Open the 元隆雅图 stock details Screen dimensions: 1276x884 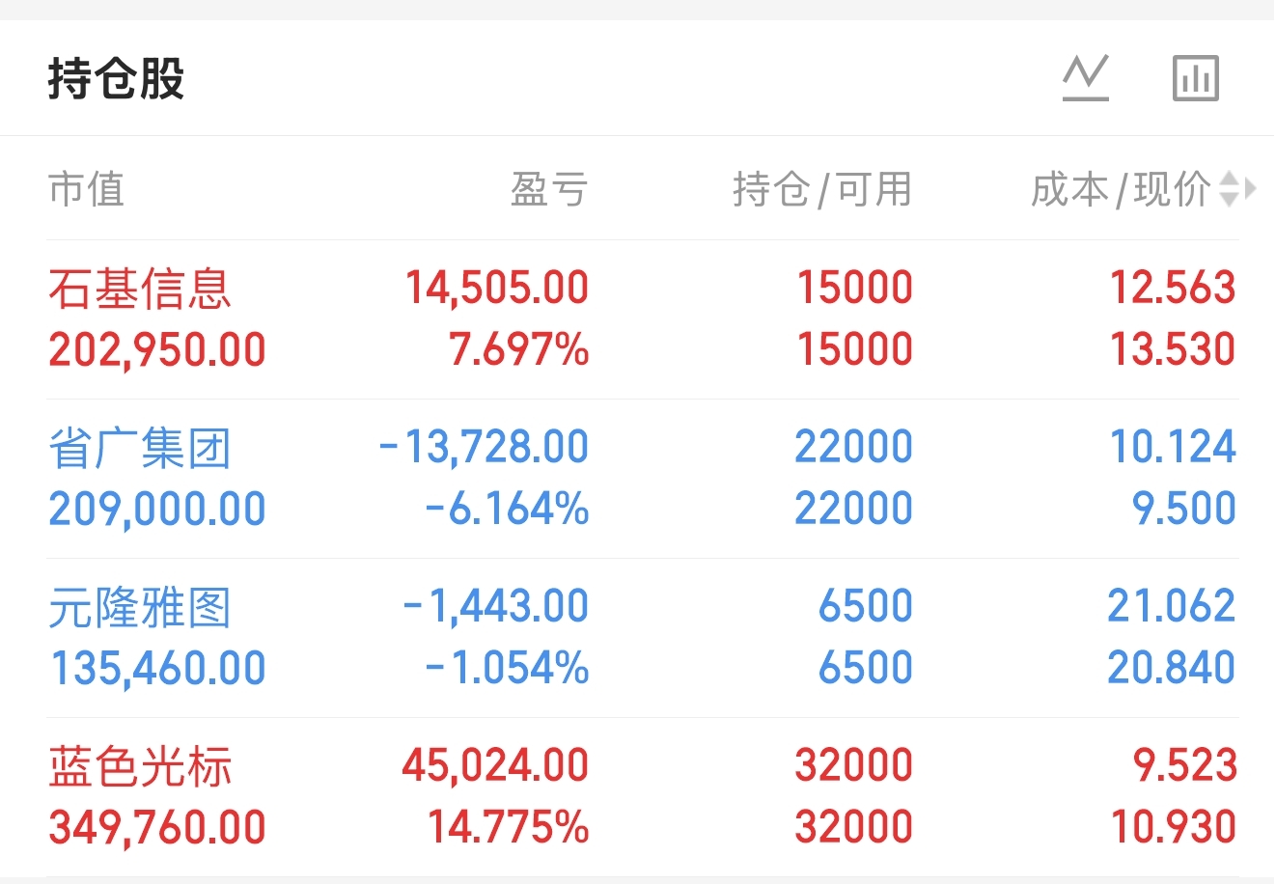pyautogui.click(x=140, y=607)
